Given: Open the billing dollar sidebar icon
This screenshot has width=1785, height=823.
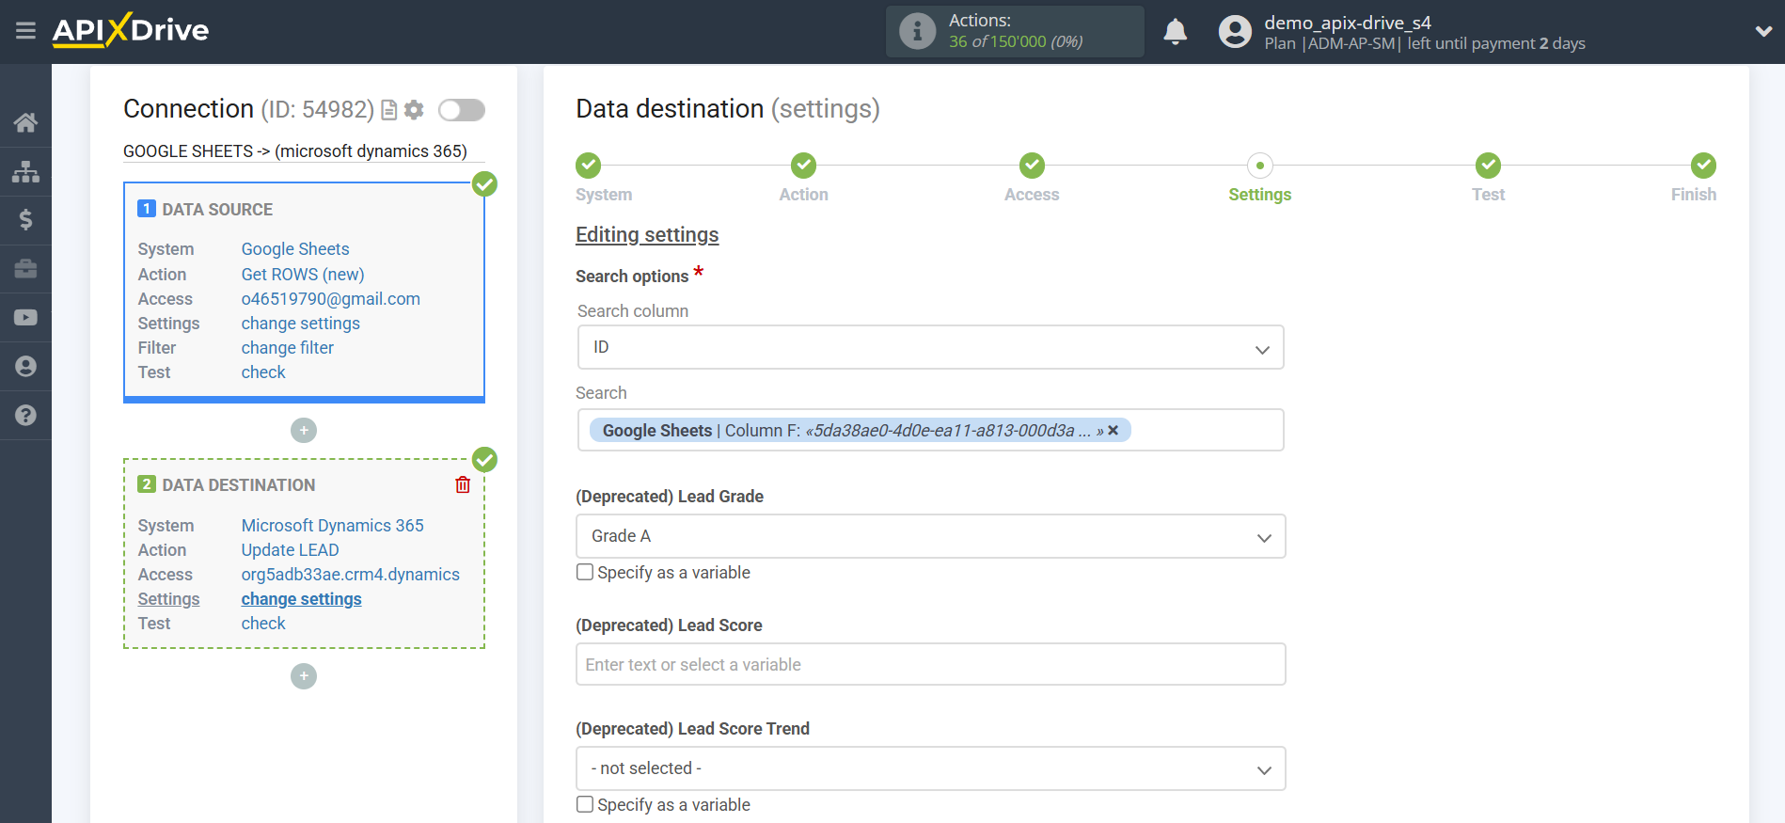Looking at the screenshot, I should (x=25, y=220).
